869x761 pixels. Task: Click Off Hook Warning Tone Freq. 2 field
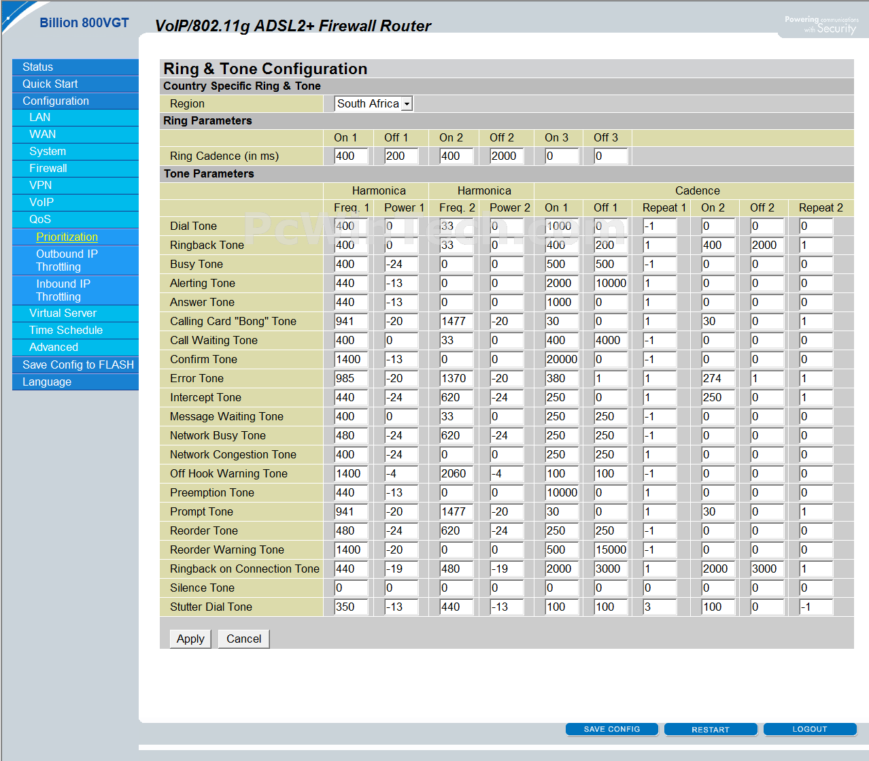point(456,473)
